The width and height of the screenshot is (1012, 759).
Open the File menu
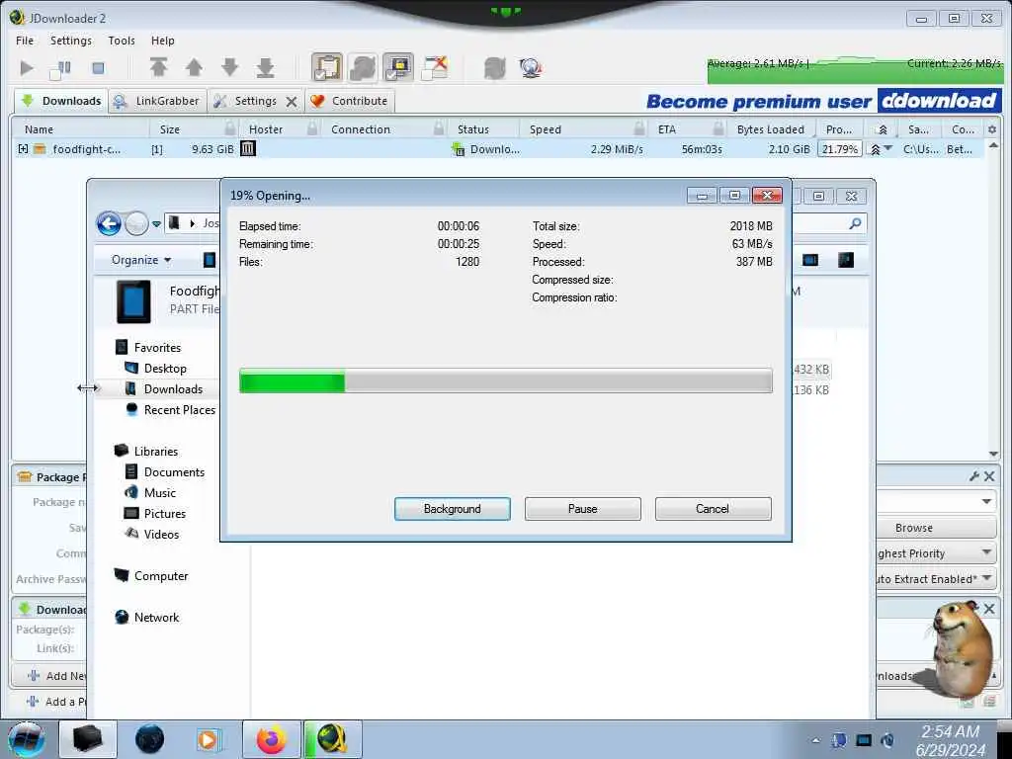point(25,40)
